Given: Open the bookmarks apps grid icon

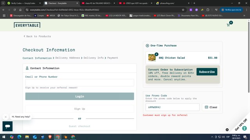Looking at the screenshot, I should (4, 16).
